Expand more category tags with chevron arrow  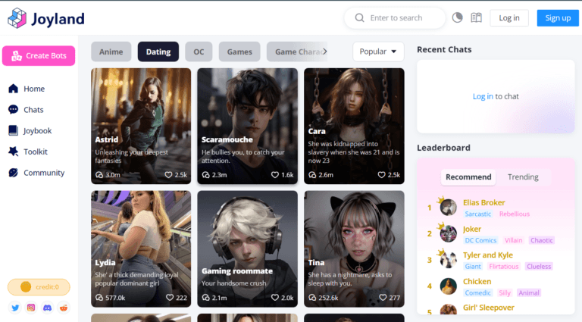[x=325, y=52]
